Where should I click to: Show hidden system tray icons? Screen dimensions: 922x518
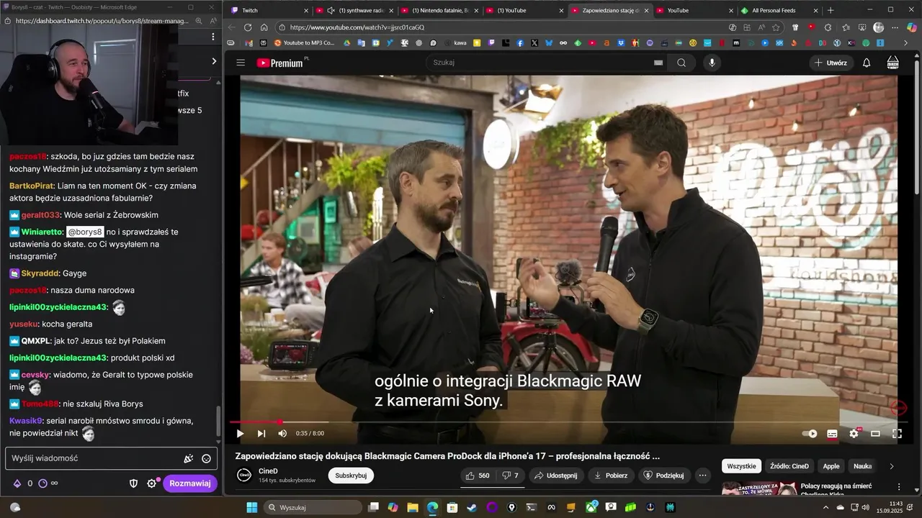[x=825, y=507]
